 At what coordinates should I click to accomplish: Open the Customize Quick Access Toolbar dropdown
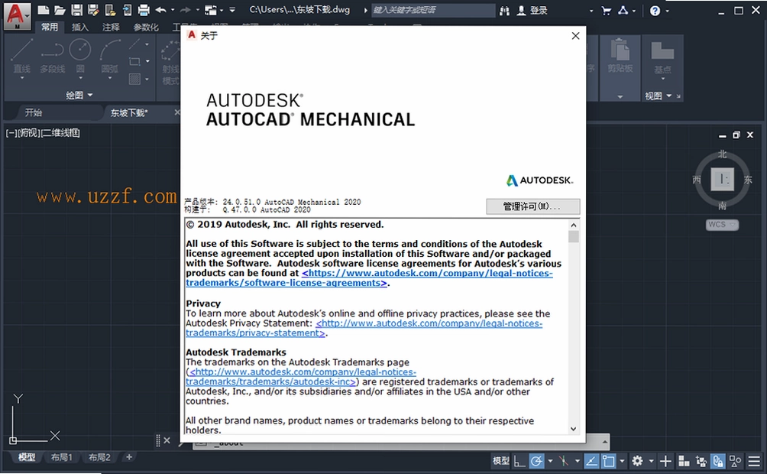(x=232, y=10)
